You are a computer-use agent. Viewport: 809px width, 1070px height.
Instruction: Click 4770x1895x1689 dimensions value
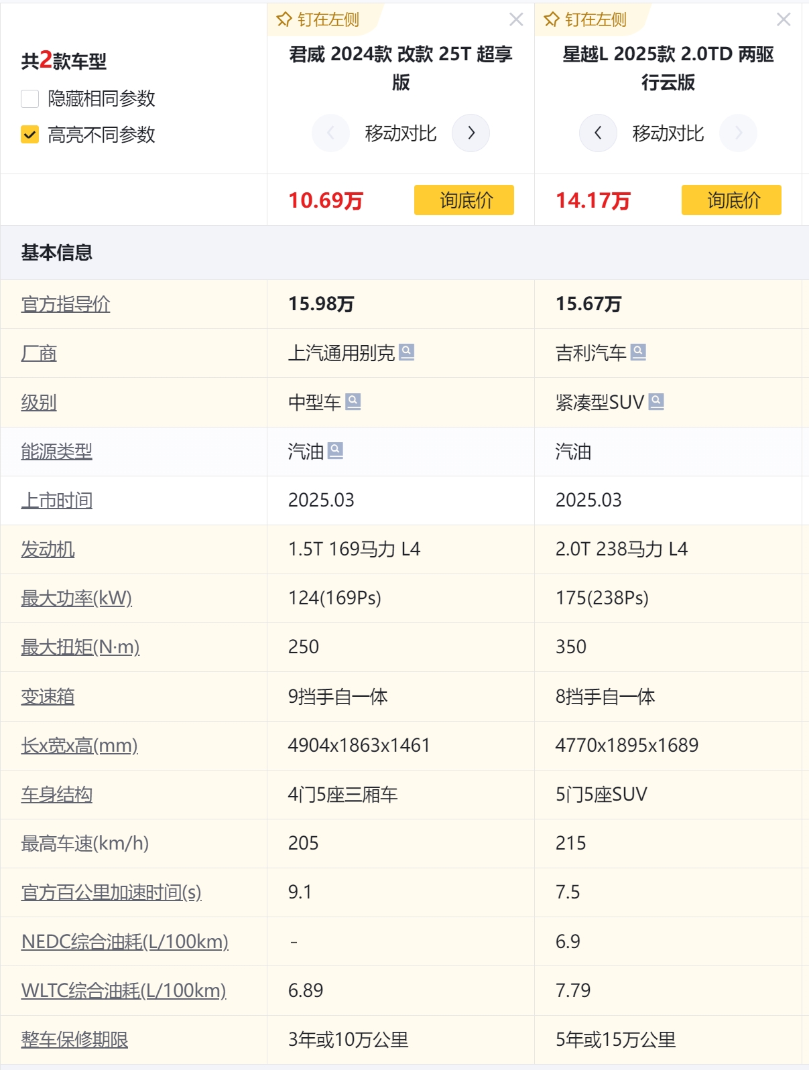click(627, 746)
